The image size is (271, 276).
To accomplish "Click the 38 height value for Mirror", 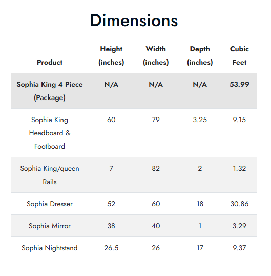I will (111, 226).
